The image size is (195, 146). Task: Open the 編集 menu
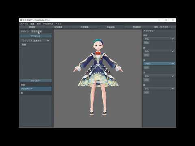32,24
